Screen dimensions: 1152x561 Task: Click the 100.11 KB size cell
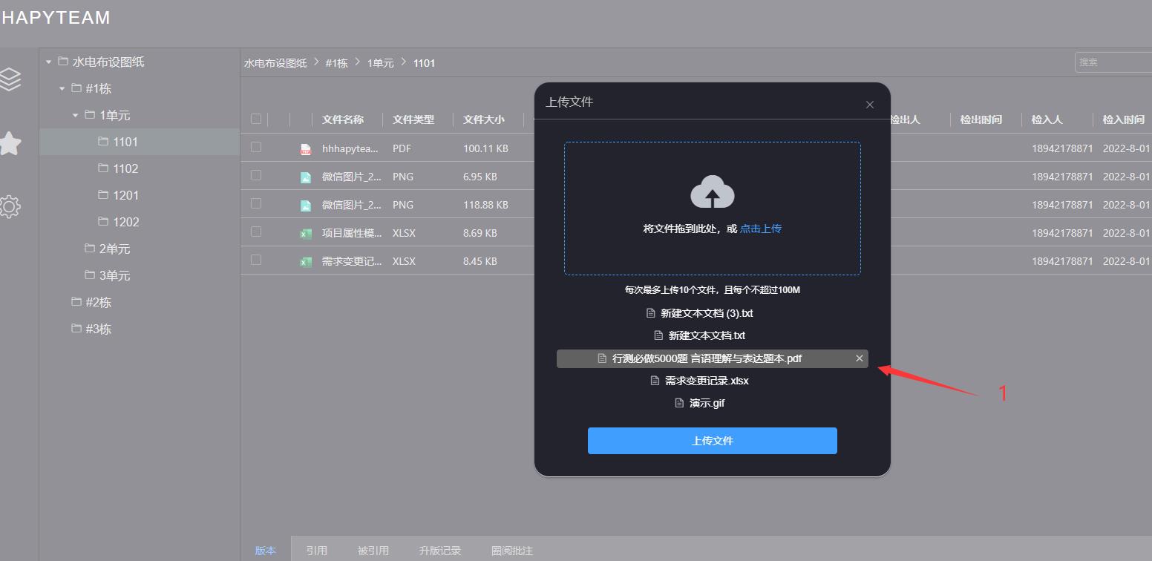(485, 148)
